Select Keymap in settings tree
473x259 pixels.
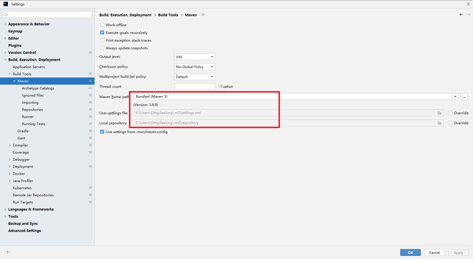15,31
